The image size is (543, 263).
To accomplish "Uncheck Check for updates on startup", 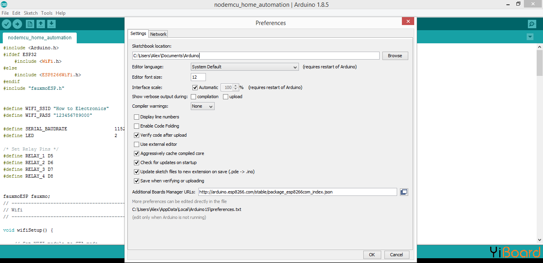I will [137, 162].
